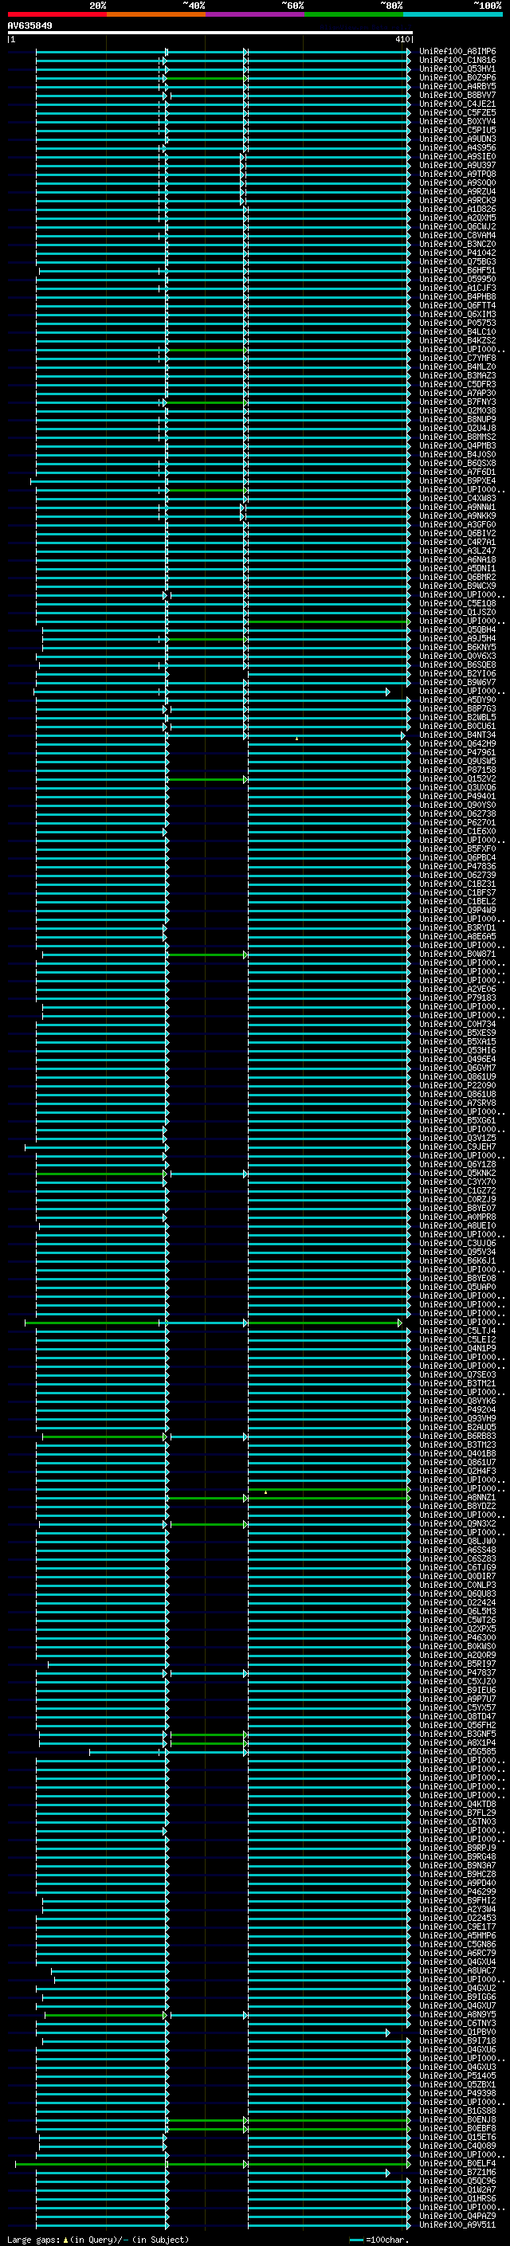
Task: Select hit label UniRef100_A5HMP6
Action: click(x=457, y=1935)
